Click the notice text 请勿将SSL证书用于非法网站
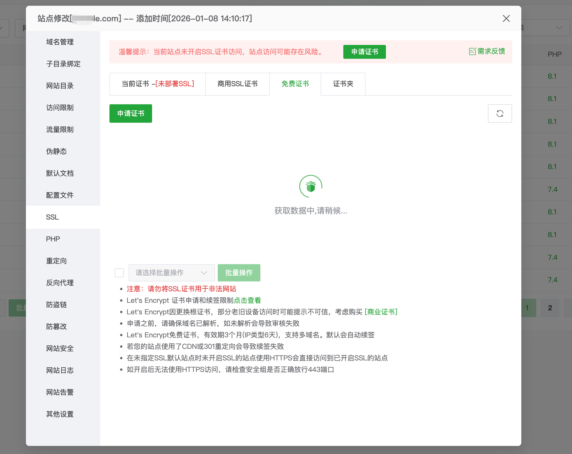The height and width of the screenshot is (454, 572). pyautogui.click(x=192, y=289)
